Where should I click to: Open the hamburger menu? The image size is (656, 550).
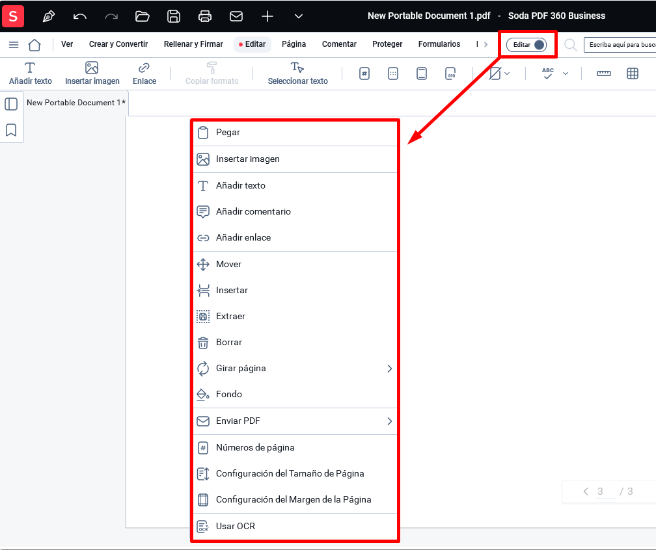point(14,45)
